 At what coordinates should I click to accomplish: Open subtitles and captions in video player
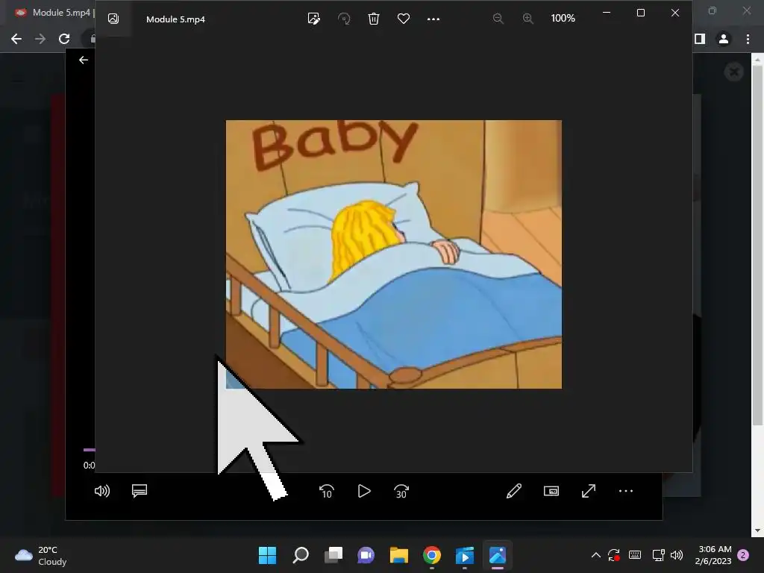140,491
